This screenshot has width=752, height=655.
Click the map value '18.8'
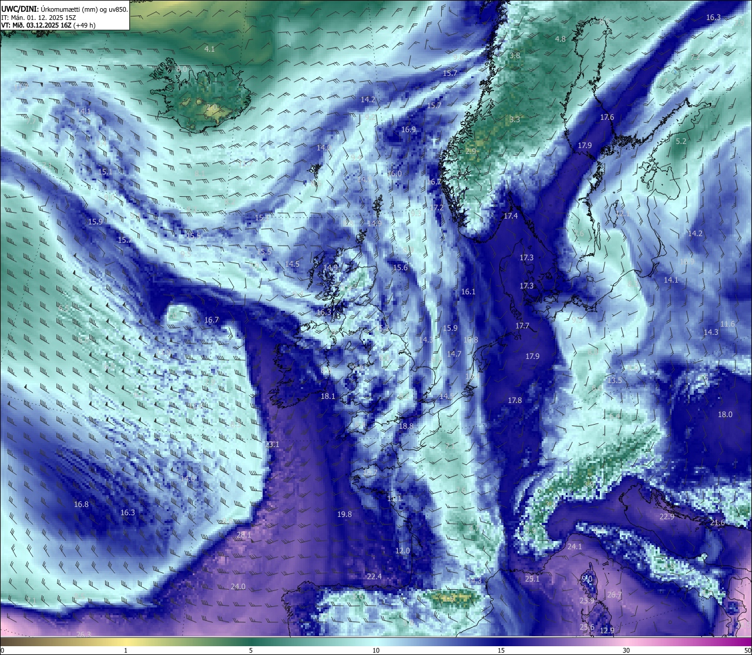click(406, 426)
